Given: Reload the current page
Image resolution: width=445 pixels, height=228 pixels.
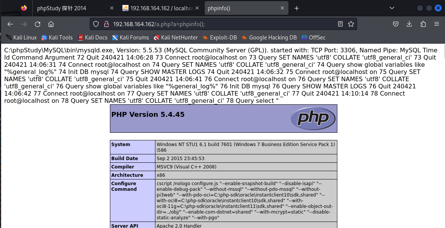Looking at the screenshot, I should tap(38, 24).
